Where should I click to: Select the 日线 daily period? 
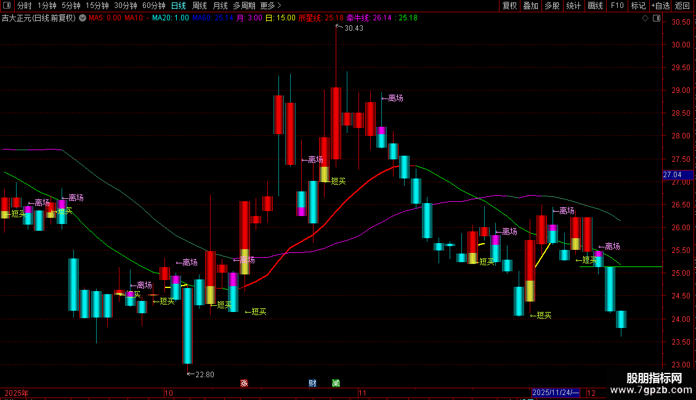tap(179, 6)
